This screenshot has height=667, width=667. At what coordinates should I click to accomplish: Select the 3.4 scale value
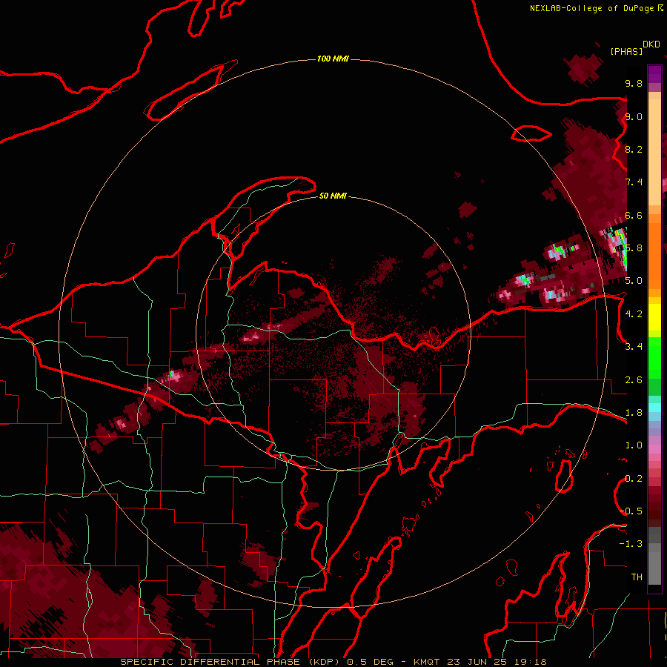point(634,347)
